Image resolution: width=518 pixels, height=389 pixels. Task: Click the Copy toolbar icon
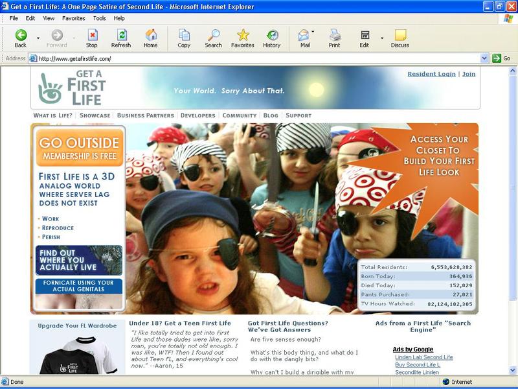[184, 35]
